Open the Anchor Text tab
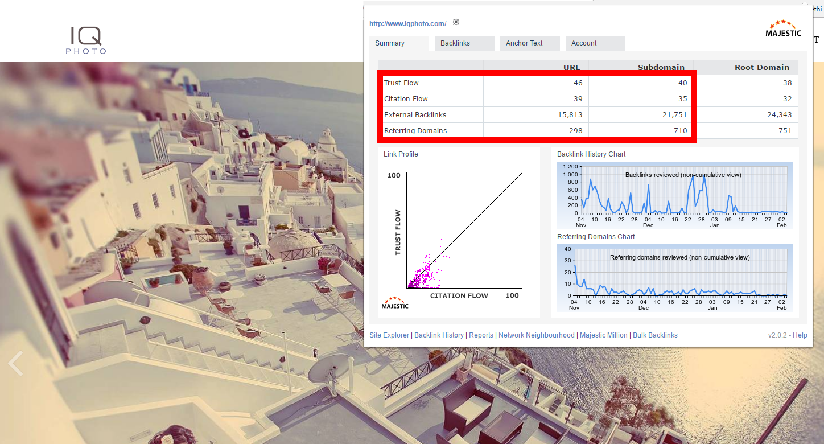The image size is (824, 444). click(530, 43)
